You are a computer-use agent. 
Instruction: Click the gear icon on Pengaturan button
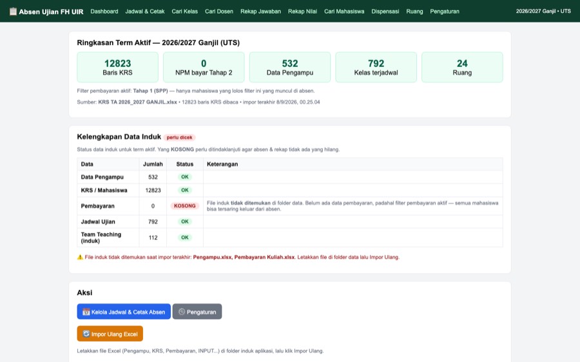point(181,312)
